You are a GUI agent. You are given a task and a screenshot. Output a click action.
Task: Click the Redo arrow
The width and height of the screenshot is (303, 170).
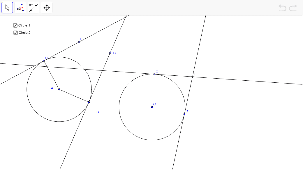293,8
